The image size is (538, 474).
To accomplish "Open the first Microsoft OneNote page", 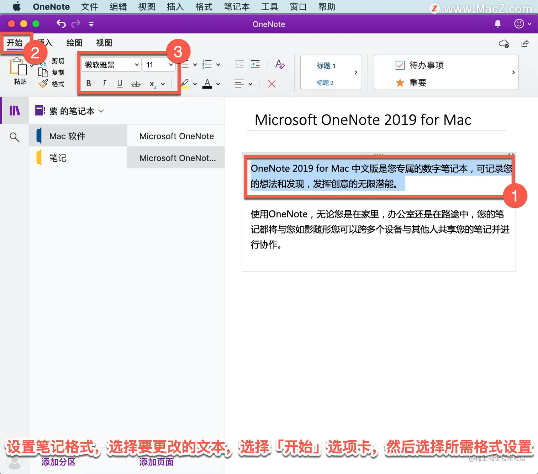I will pyautogui.click(x=176, y=136).
